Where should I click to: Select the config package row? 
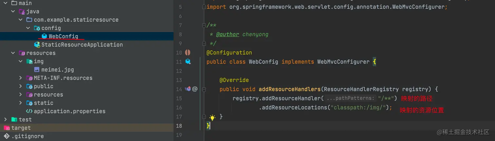87,28
